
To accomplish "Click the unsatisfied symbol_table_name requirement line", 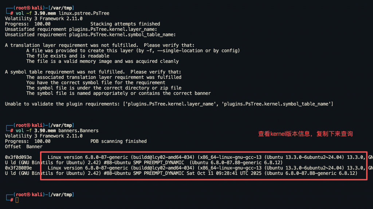I will [x=90, y=35].
